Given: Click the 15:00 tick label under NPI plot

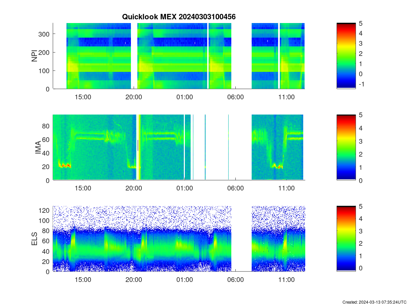Looking at the screenshot, I should (x=83, y=97).
